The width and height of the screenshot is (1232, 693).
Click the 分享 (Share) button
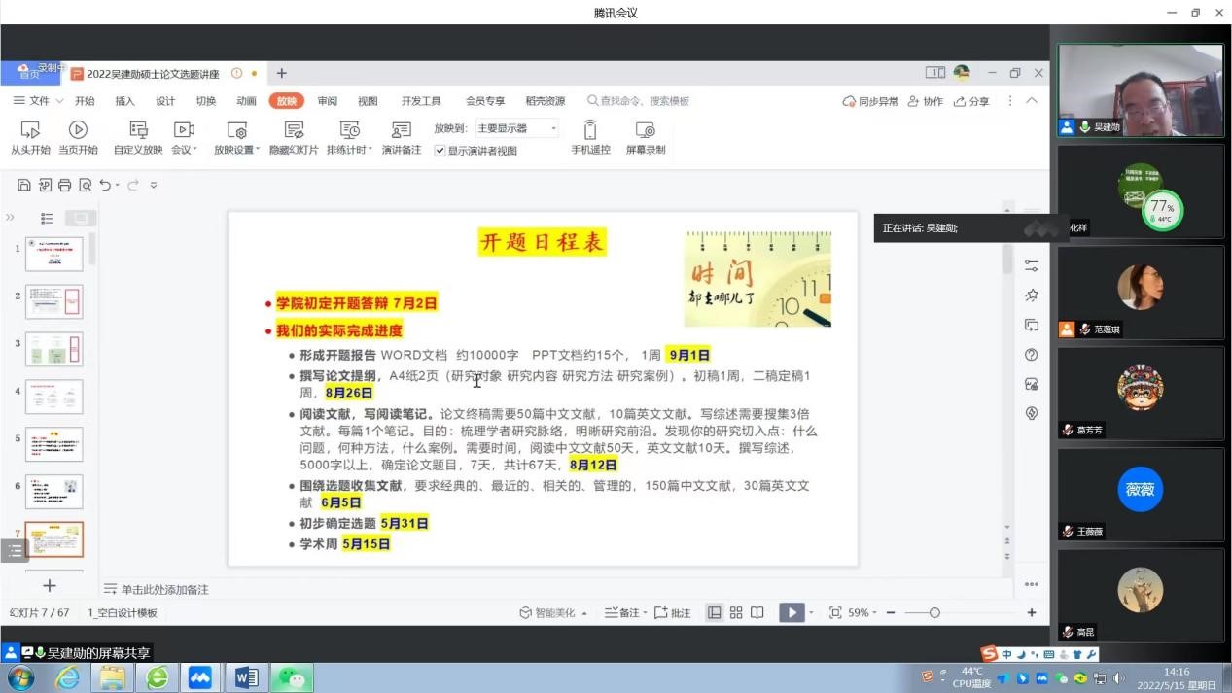pyautogui.click(x=971, y=101)
